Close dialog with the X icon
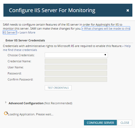 click(x=128, y=10)
